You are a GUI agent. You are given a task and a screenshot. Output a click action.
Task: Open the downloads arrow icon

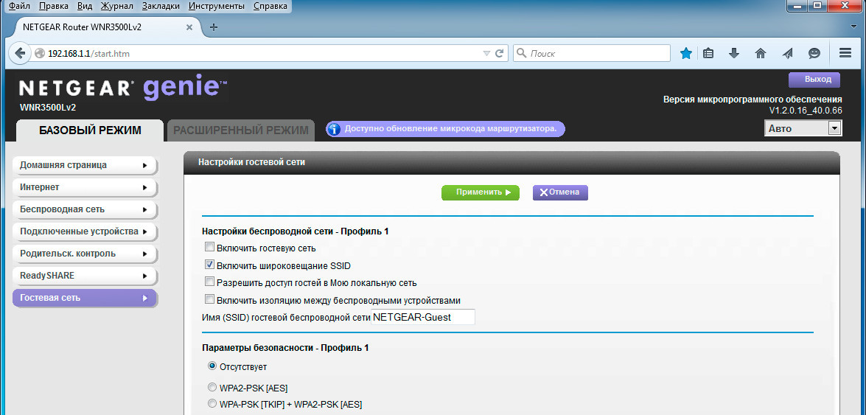coord(734,53)
